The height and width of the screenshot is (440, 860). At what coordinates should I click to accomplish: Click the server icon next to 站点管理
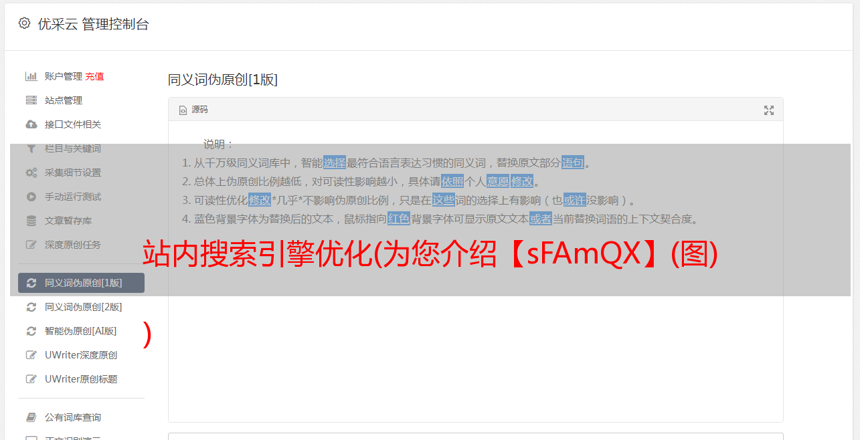tap(31, 100)
